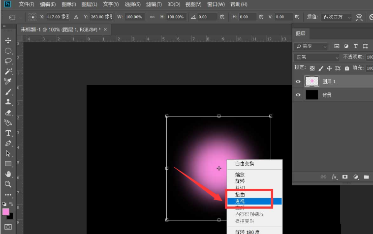Click the shape layer filter icon
This screenshot has height=234, width=373.
[366, 46]
